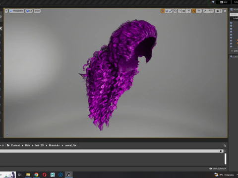Click the square panel icon in left sidebar
Image resolution: width=238 pixels, height=178 pixels.
(1, 29)
